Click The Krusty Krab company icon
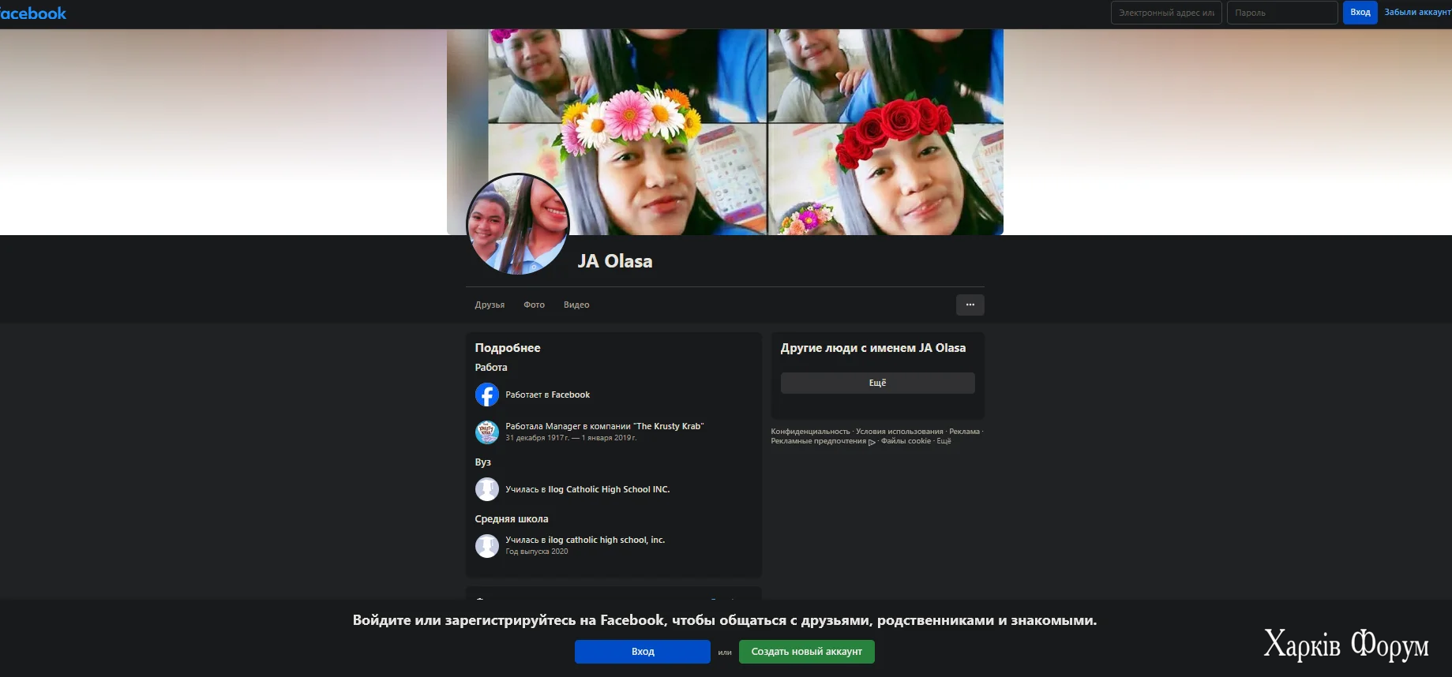Image resolution: width=1452 pixels, height=677 pixels. 486,432
